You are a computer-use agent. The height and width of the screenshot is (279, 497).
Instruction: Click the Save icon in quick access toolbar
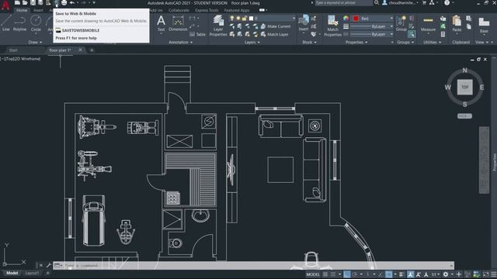33,3
